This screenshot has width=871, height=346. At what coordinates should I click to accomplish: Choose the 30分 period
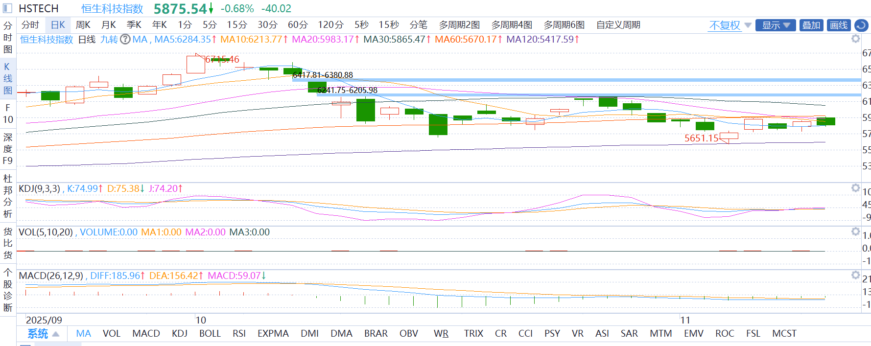[267, 25]
